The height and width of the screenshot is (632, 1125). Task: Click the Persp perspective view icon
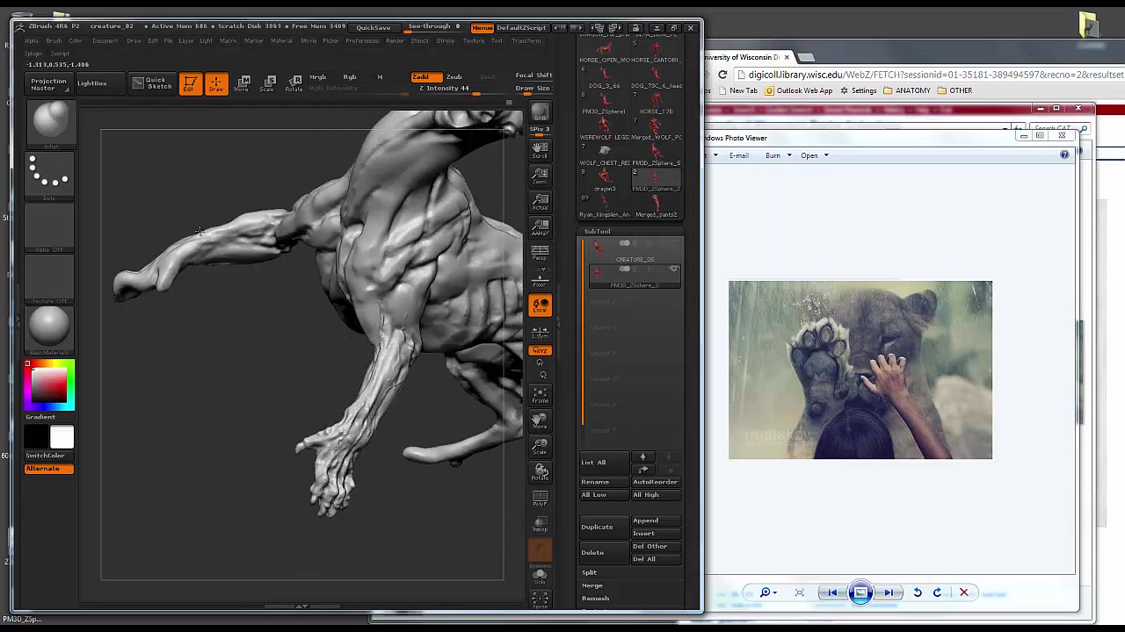540,254
